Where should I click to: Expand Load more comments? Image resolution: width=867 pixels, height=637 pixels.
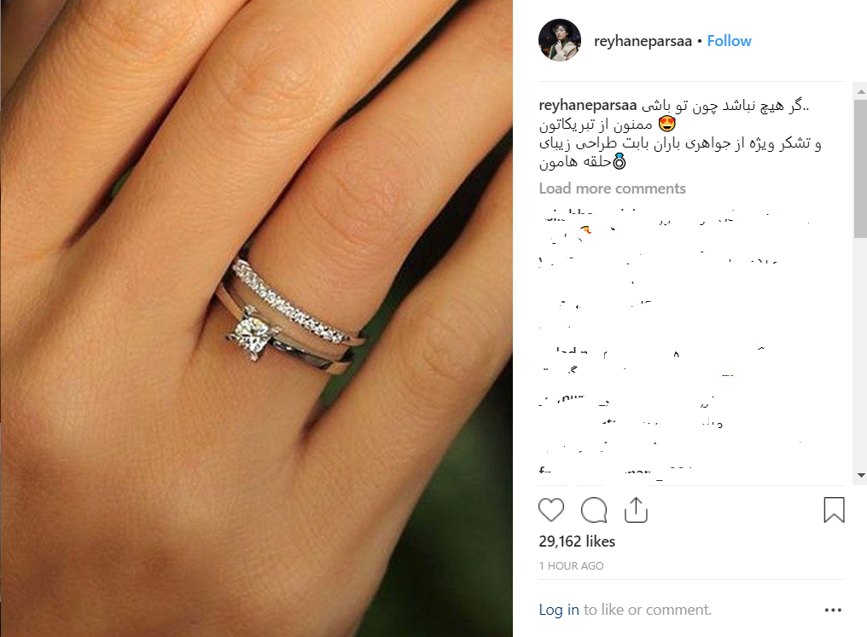point(612,188)
